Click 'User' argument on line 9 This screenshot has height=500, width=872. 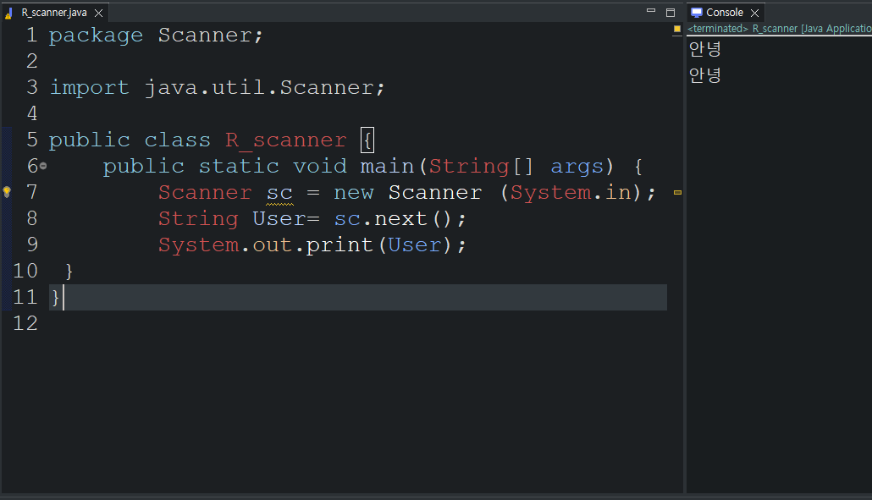(x=415, y=245)
